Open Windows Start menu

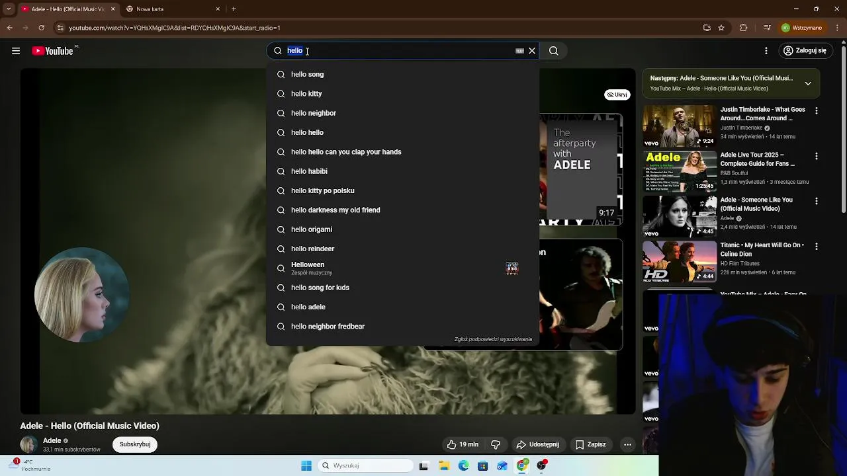pyautogui.click(x=306, y=466)
